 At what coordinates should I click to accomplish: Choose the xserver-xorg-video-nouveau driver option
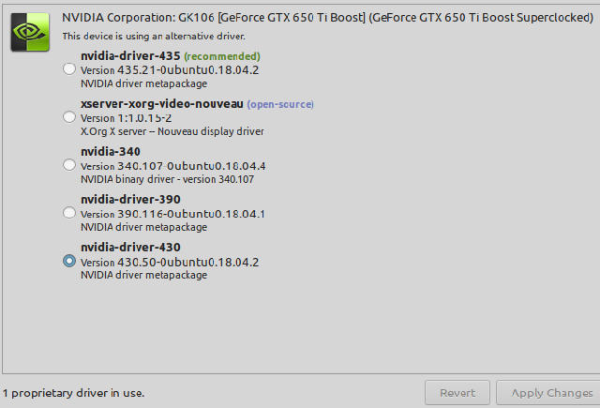tap(69, 117)
